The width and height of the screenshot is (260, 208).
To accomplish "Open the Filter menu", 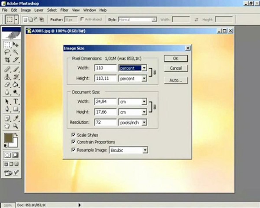I will 64,10.
